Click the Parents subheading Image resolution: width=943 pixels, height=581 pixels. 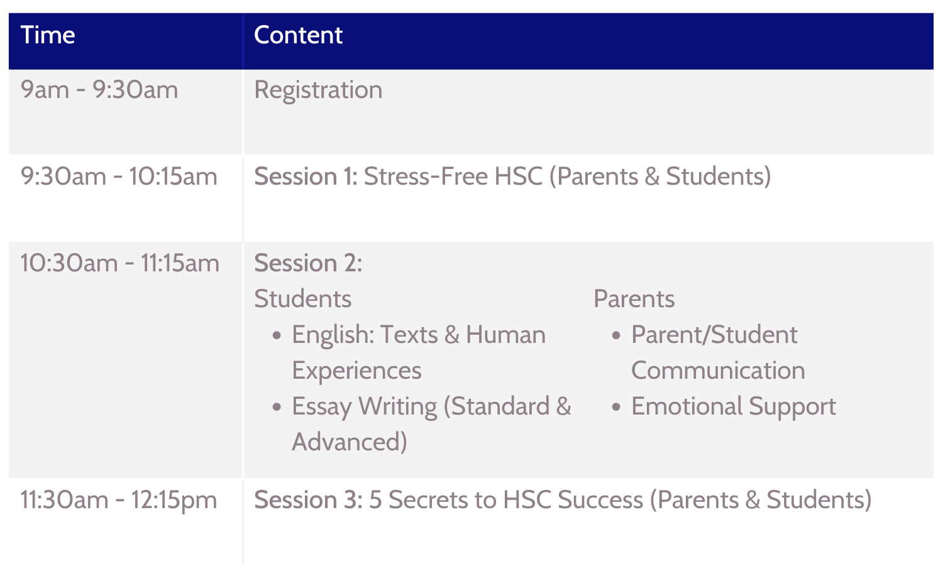tap(634, 299)
